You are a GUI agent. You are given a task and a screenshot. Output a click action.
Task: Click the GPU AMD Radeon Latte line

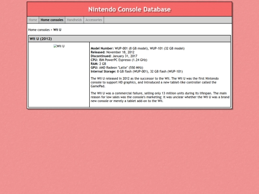point(117,68)
